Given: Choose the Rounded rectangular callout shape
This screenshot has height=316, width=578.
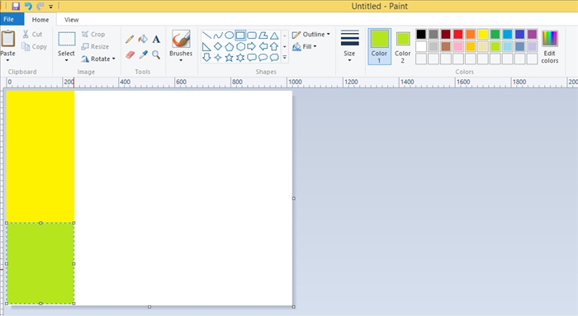Looking at the screenshot, I should pyautogui.click(x=252, y=58).
